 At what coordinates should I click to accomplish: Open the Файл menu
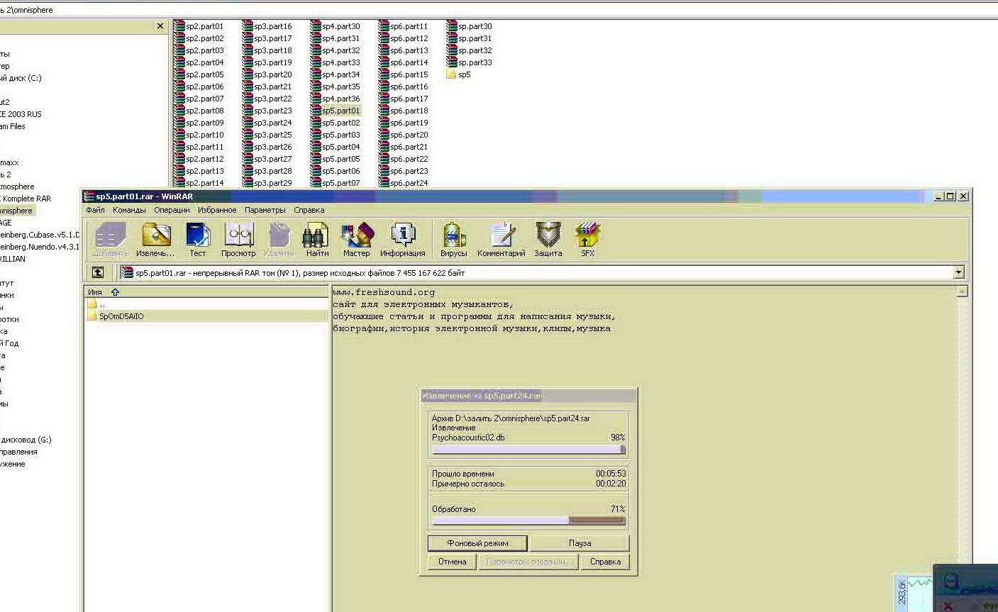coord(95,210)
